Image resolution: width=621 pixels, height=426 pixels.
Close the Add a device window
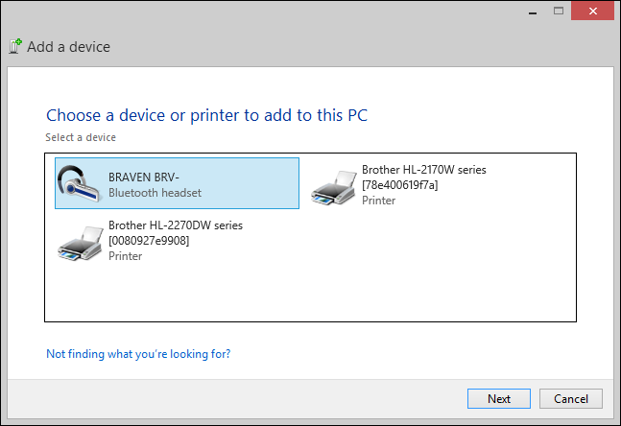point(593,12)
